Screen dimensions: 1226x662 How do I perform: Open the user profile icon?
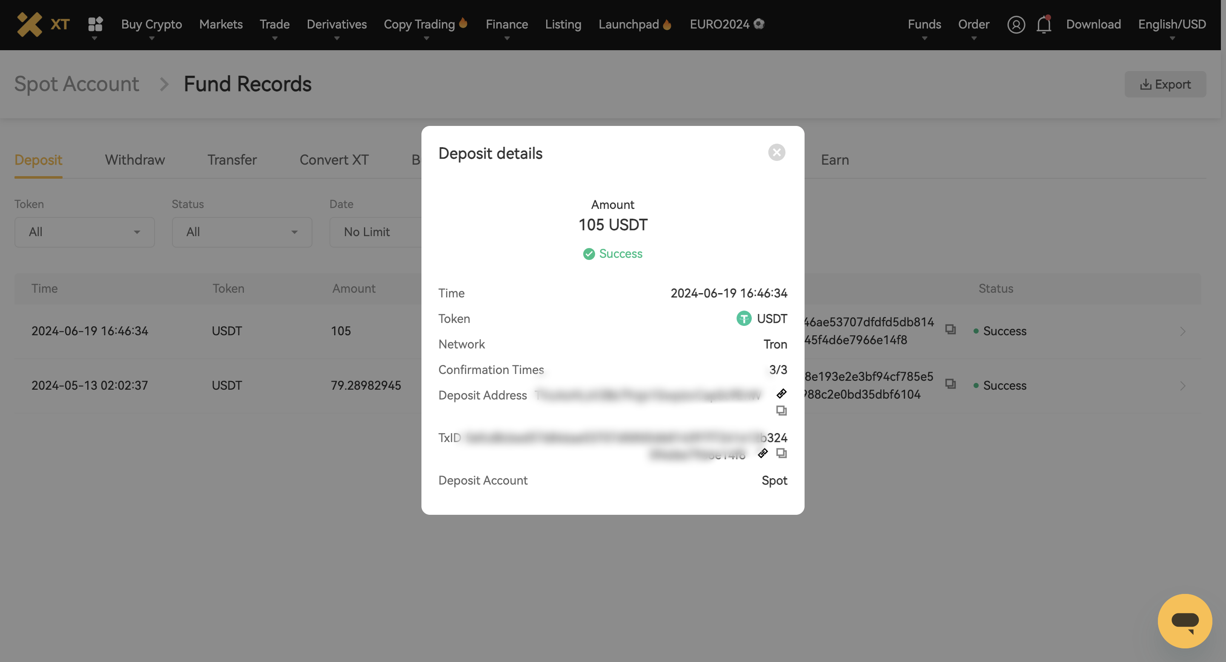(x=1016, y=24)
